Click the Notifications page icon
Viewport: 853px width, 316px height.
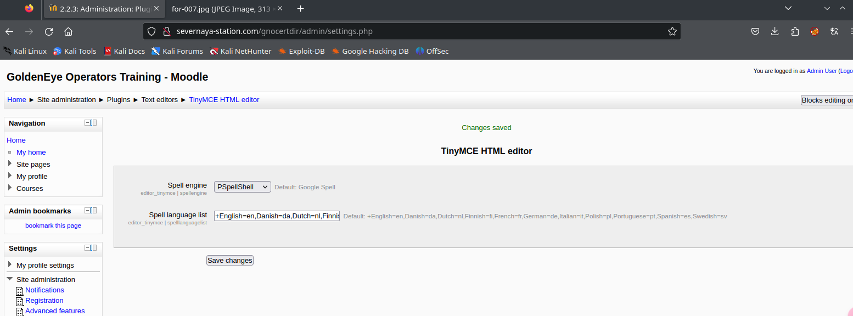point(20,291)
